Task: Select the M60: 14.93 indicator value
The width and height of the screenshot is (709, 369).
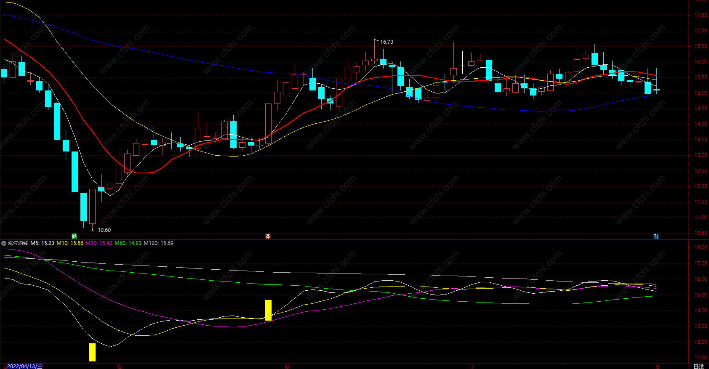Action: [x=128, y=243]
